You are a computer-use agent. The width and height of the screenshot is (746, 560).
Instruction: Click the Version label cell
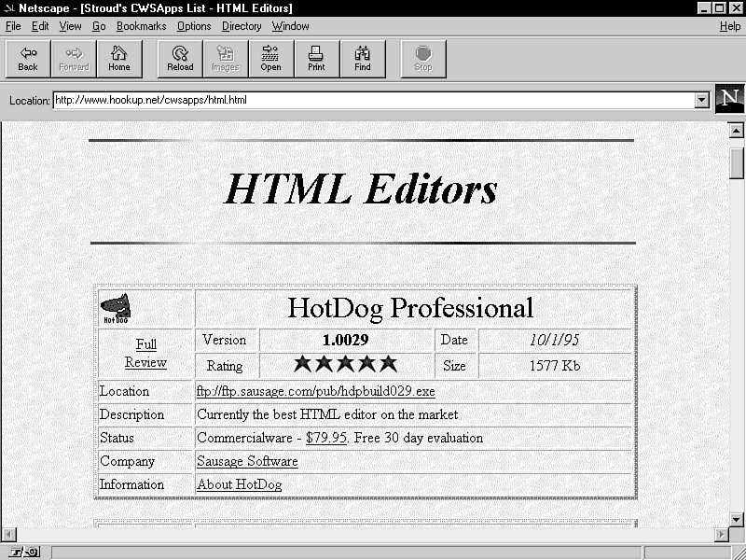point(225,340)
